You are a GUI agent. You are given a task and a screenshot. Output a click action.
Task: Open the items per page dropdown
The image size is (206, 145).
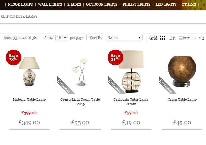pyautogui.click(x=62, y=38)
